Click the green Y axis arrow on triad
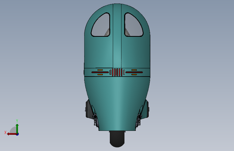234x151 pixels. (17, 128)
